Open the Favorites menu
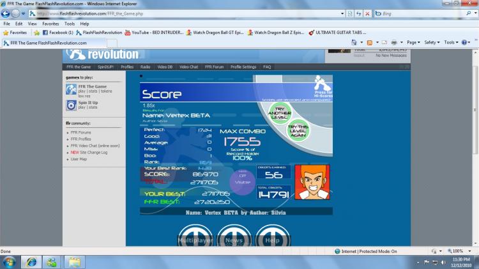 [50, 24]
